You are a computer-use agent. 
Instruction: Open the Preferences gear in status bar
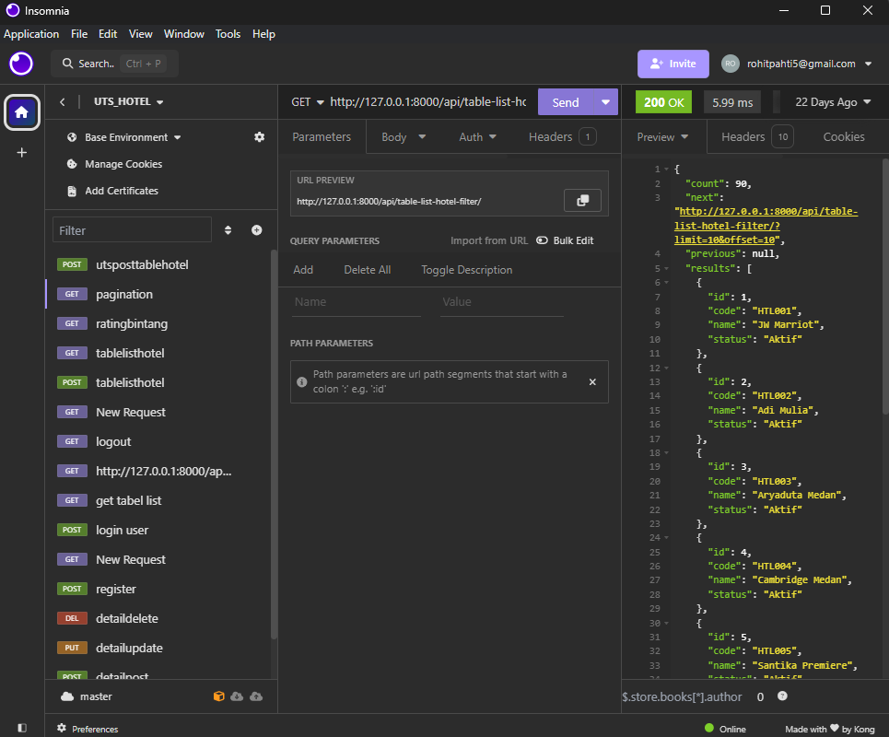point(63,729)
